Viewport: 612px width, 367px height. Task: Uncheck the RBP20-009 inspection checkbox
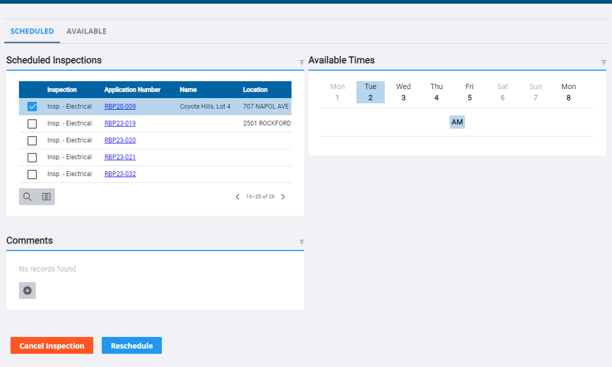[x=32, y=106]
